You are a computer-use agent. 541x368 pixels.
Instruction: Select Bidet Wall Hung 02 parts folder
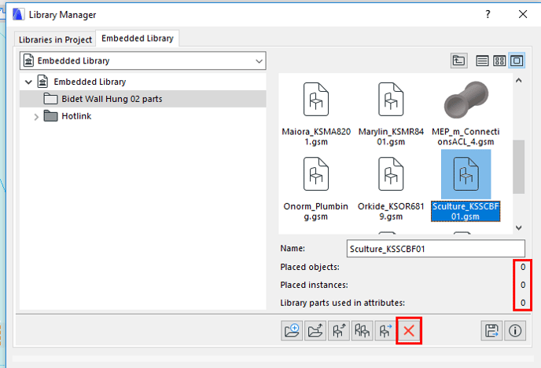143,99
